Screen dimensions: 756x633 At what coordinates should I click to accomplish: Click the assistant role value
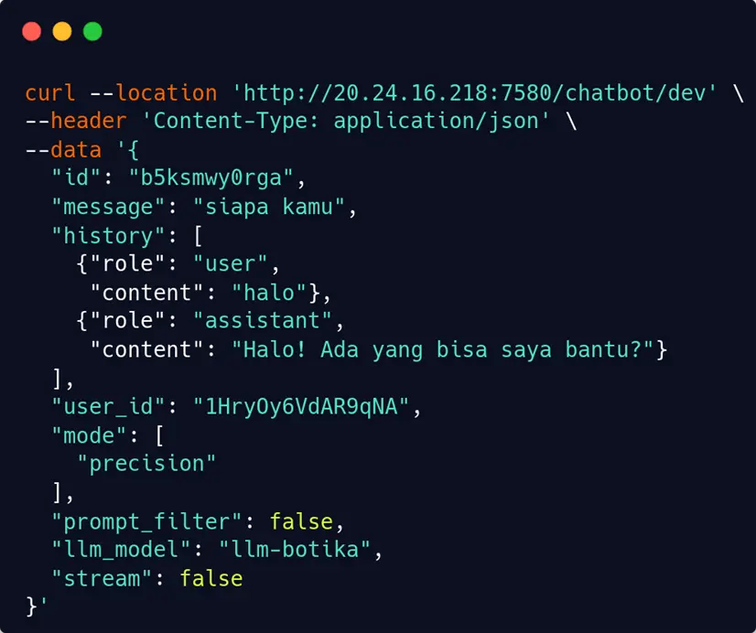coord(263,320)
